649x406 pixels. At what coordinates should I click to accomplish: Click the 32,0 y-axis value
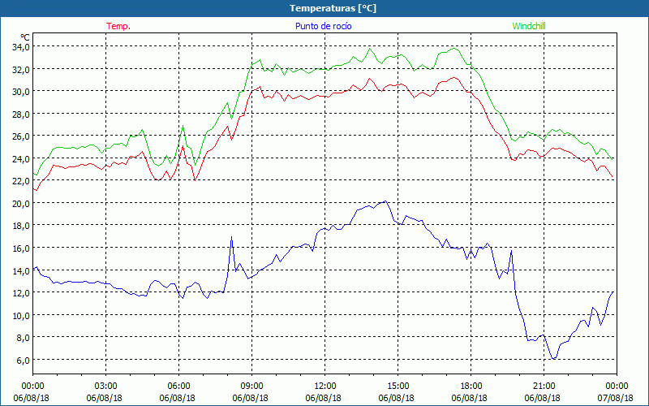21,70
